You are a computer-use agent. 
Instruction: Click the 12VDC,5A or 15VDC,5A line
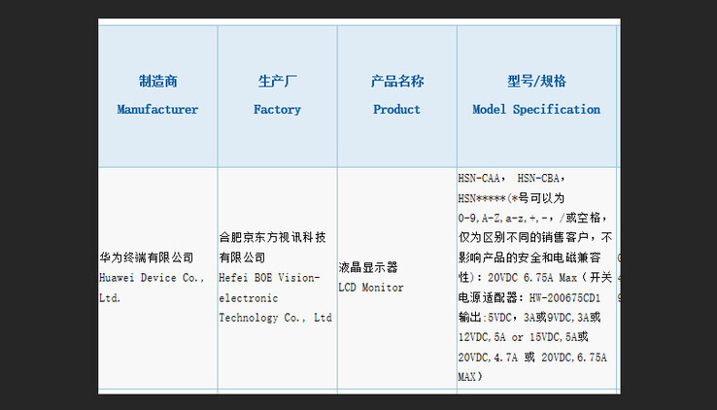pyautogui.click(x=523, y=337)
